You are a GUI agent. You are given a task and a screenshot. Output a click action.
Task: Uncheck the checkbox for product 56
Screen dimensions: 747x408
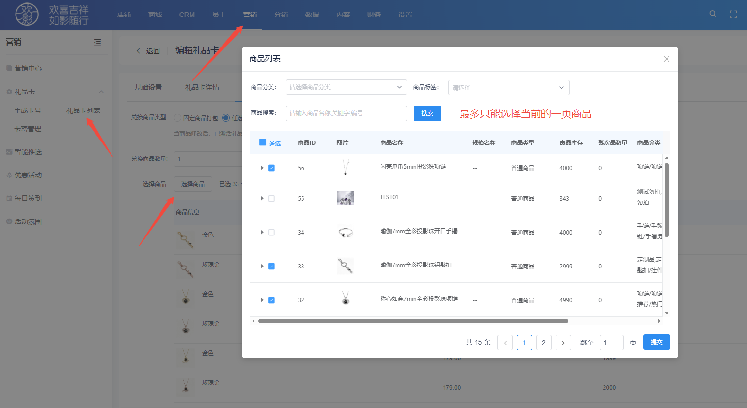(x=271, y=168)
